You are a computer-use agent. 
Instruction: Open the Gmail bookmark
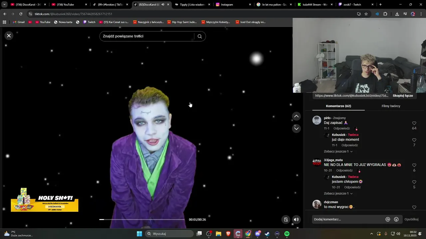19,22
